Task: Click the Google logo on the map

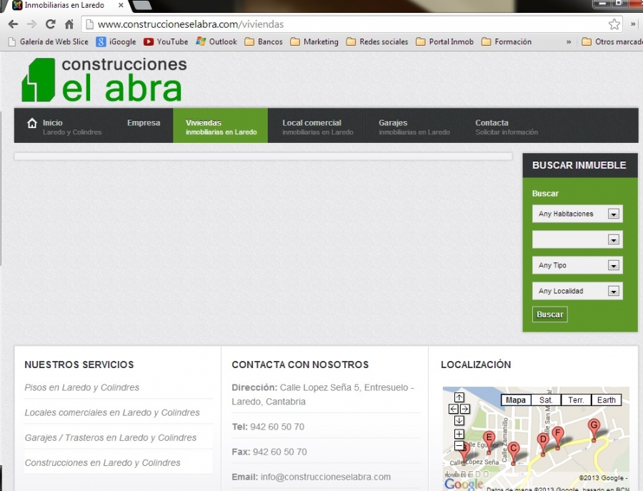Action: pyautogui.click(x=464, y=484)
